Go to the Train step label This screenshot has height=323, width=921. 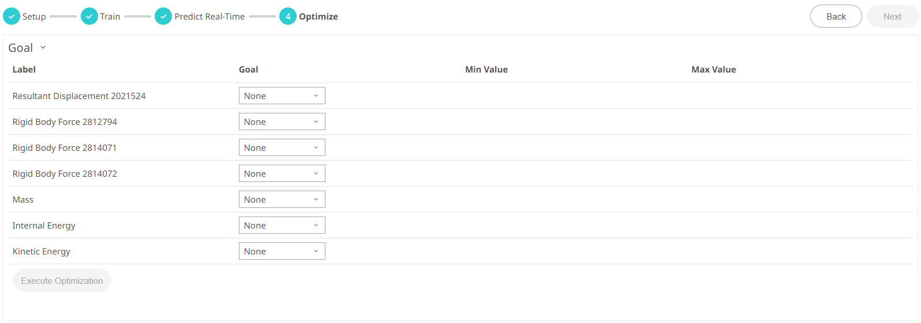click(x=110, y=17)
